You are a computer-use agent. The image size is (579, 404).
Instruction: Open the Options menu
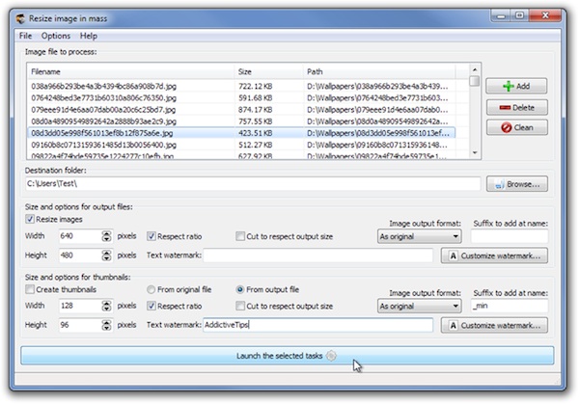click(55, 36)
